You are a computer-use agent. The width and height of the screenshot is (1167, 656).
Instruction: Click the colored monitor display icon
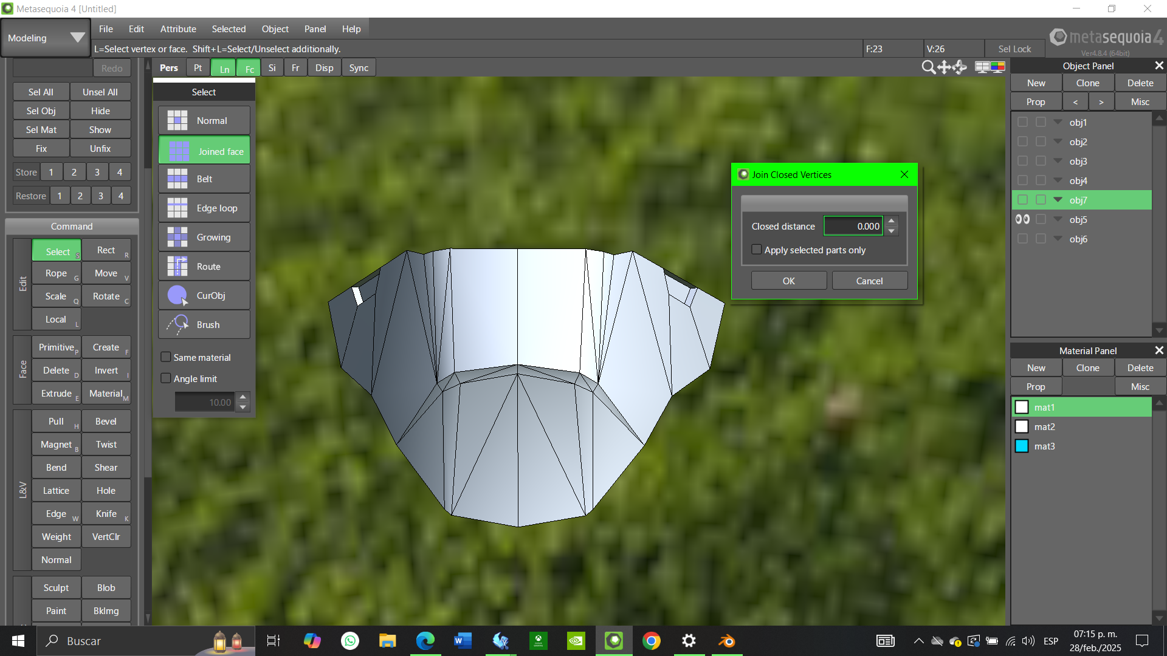997,67
